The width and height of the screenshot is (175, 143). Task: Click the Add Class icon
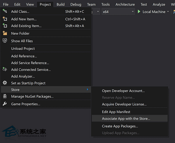(x=5, y=11)
